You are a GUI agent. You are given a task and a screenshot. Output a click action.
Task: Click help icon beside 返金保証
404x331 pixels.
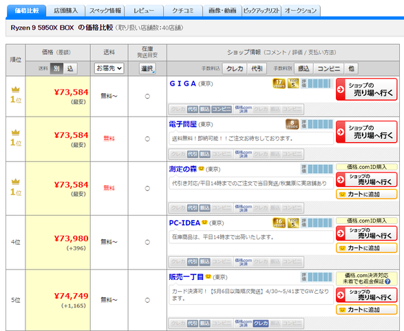[x=387, y=281]
